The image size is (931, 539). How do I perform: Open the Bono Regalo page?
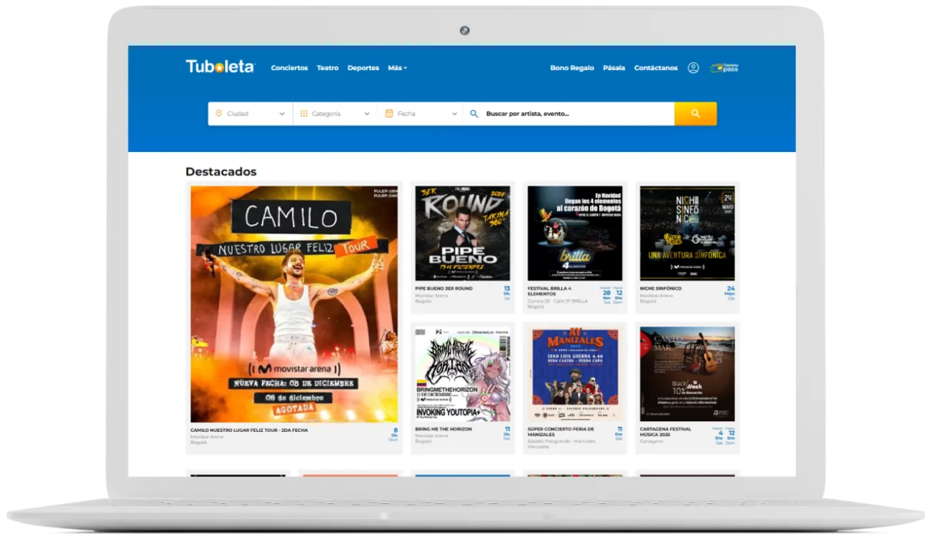(x=570, y=67)
